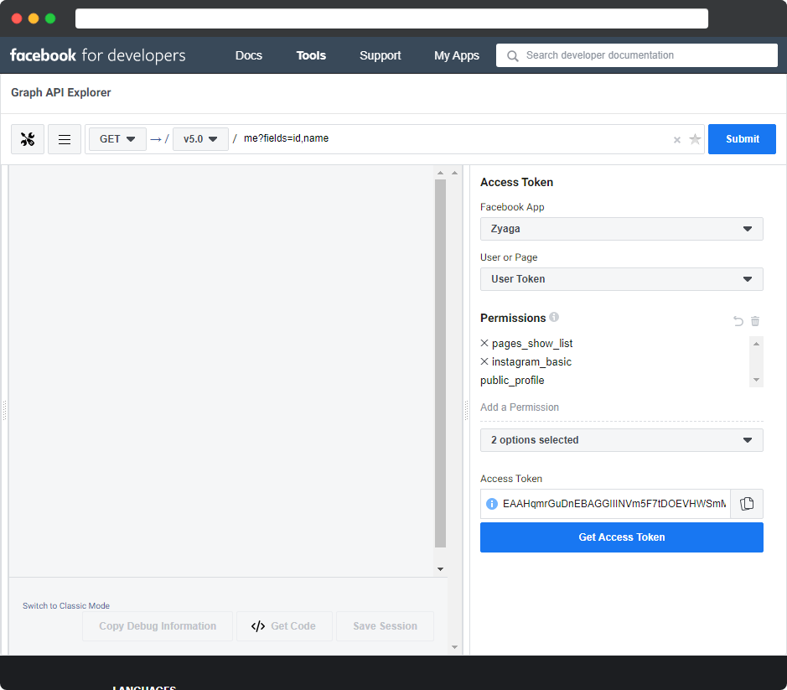Click the Permissions info icon

tap(554, 318)
